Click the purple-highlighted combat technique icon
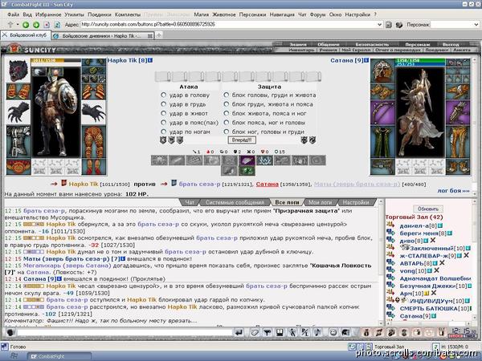Screen dimensions: 482x361 pos(247,160)
